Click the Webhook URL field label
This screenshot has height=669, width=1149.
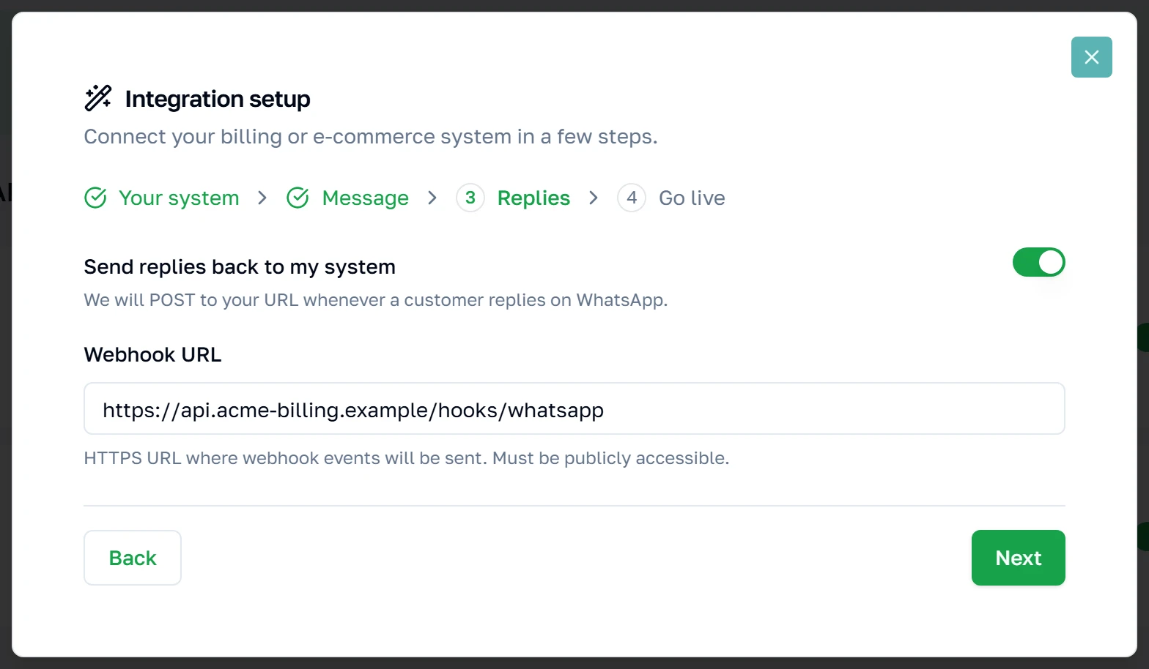click(x=152, y=355)
